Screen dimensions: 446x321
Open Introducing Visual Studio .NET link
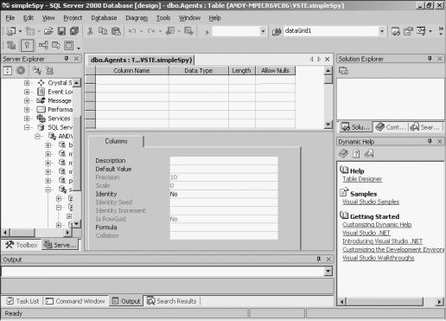[x=382, y=241]
